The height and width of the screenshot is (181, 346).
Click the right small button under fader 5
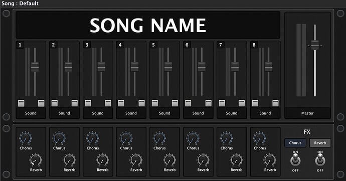175,103
